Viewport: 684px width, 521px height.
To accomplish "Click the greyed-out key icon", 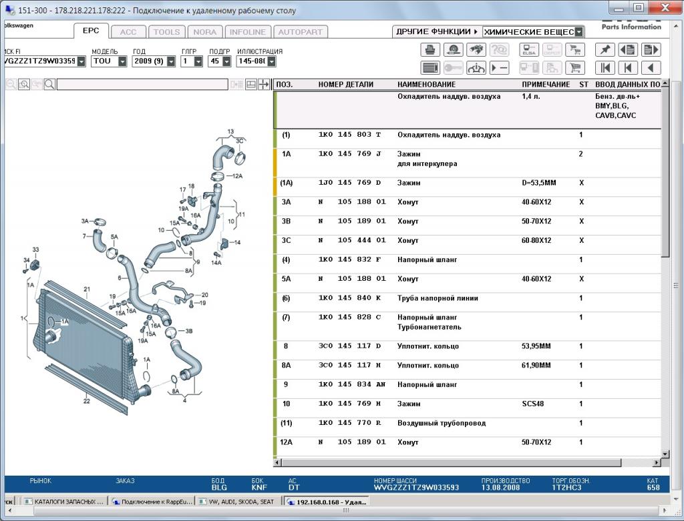I will point(454,68).
